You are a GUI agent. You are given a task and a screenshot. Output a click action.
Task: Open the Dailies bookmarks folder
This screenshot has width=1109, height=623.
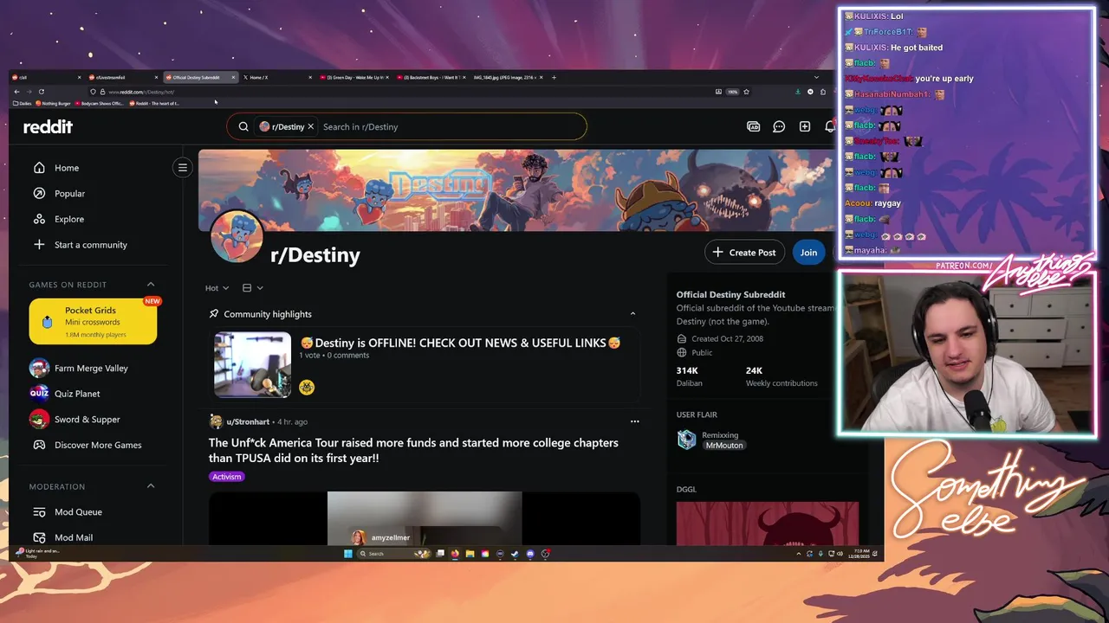pyautogui.click(x=23, y=103)
